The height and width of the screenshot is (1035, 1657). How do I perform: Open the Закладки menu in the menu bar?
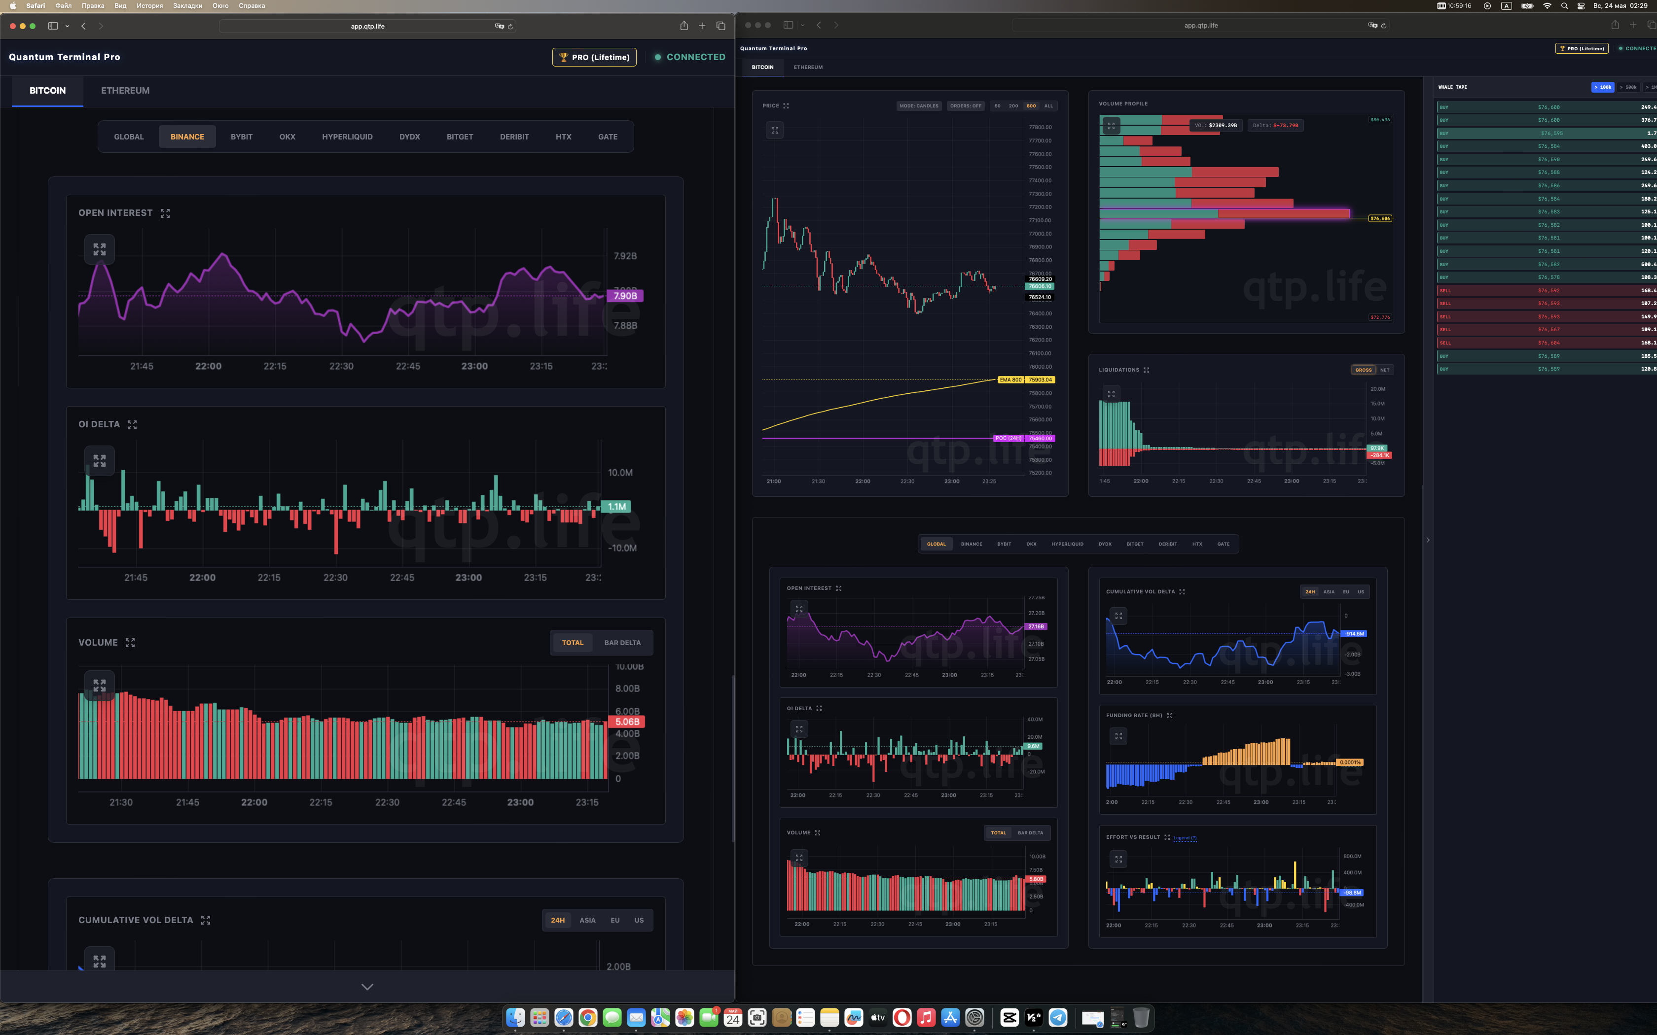click(187, 5)
